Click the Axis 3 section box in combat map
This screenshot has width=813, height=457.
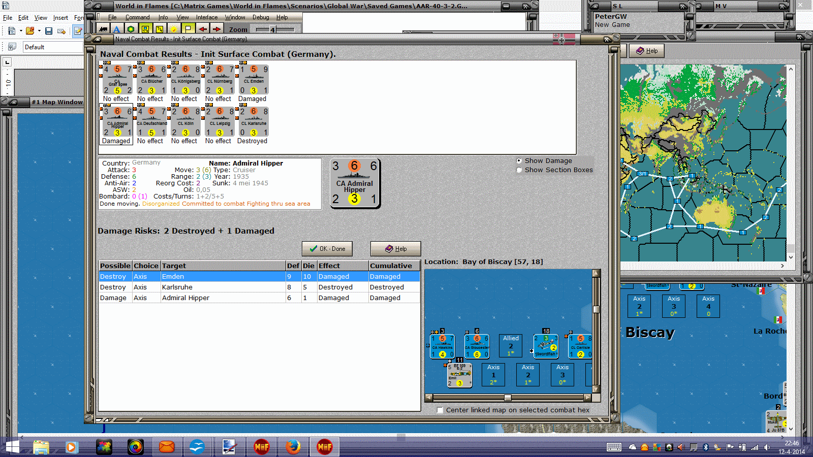click(562, 375)
